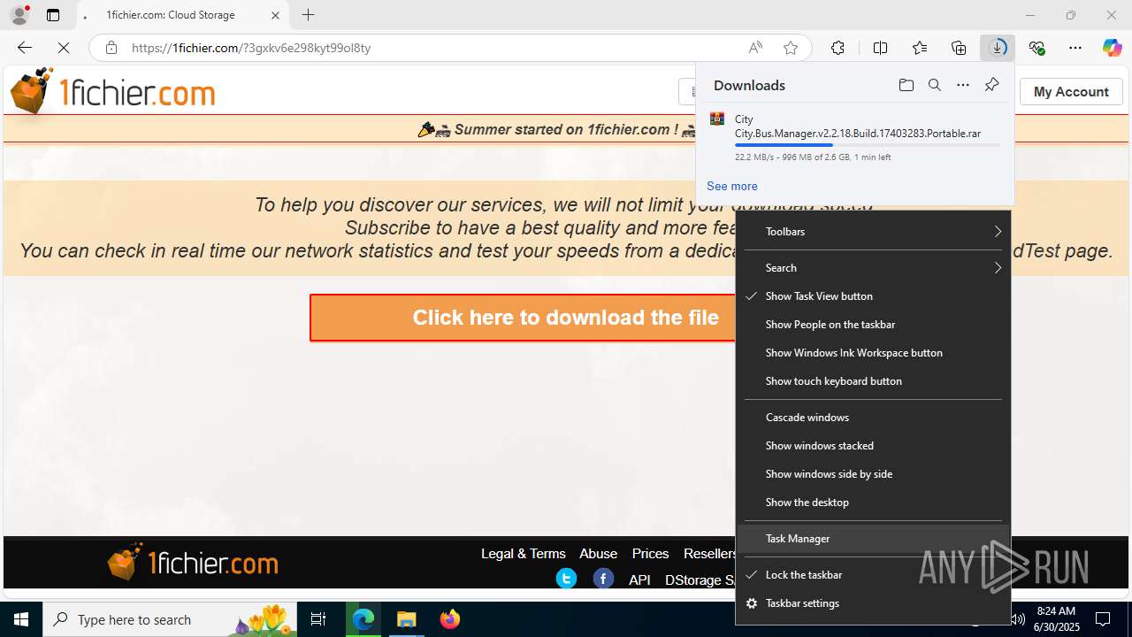Click the taskbar clock and date

point(1056,619)
